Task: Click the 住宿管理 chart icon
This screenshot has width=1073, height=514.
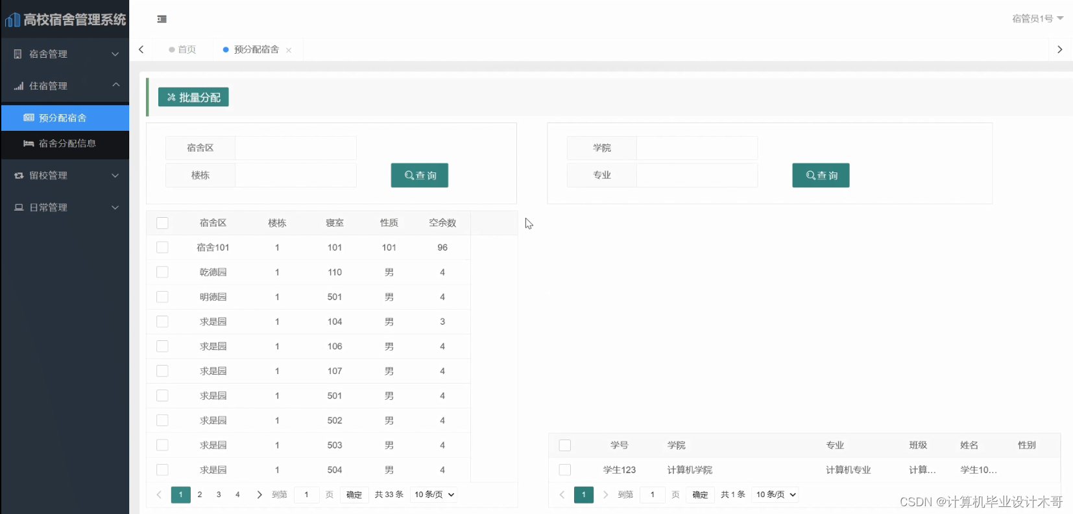Action: tap(19, 86)
